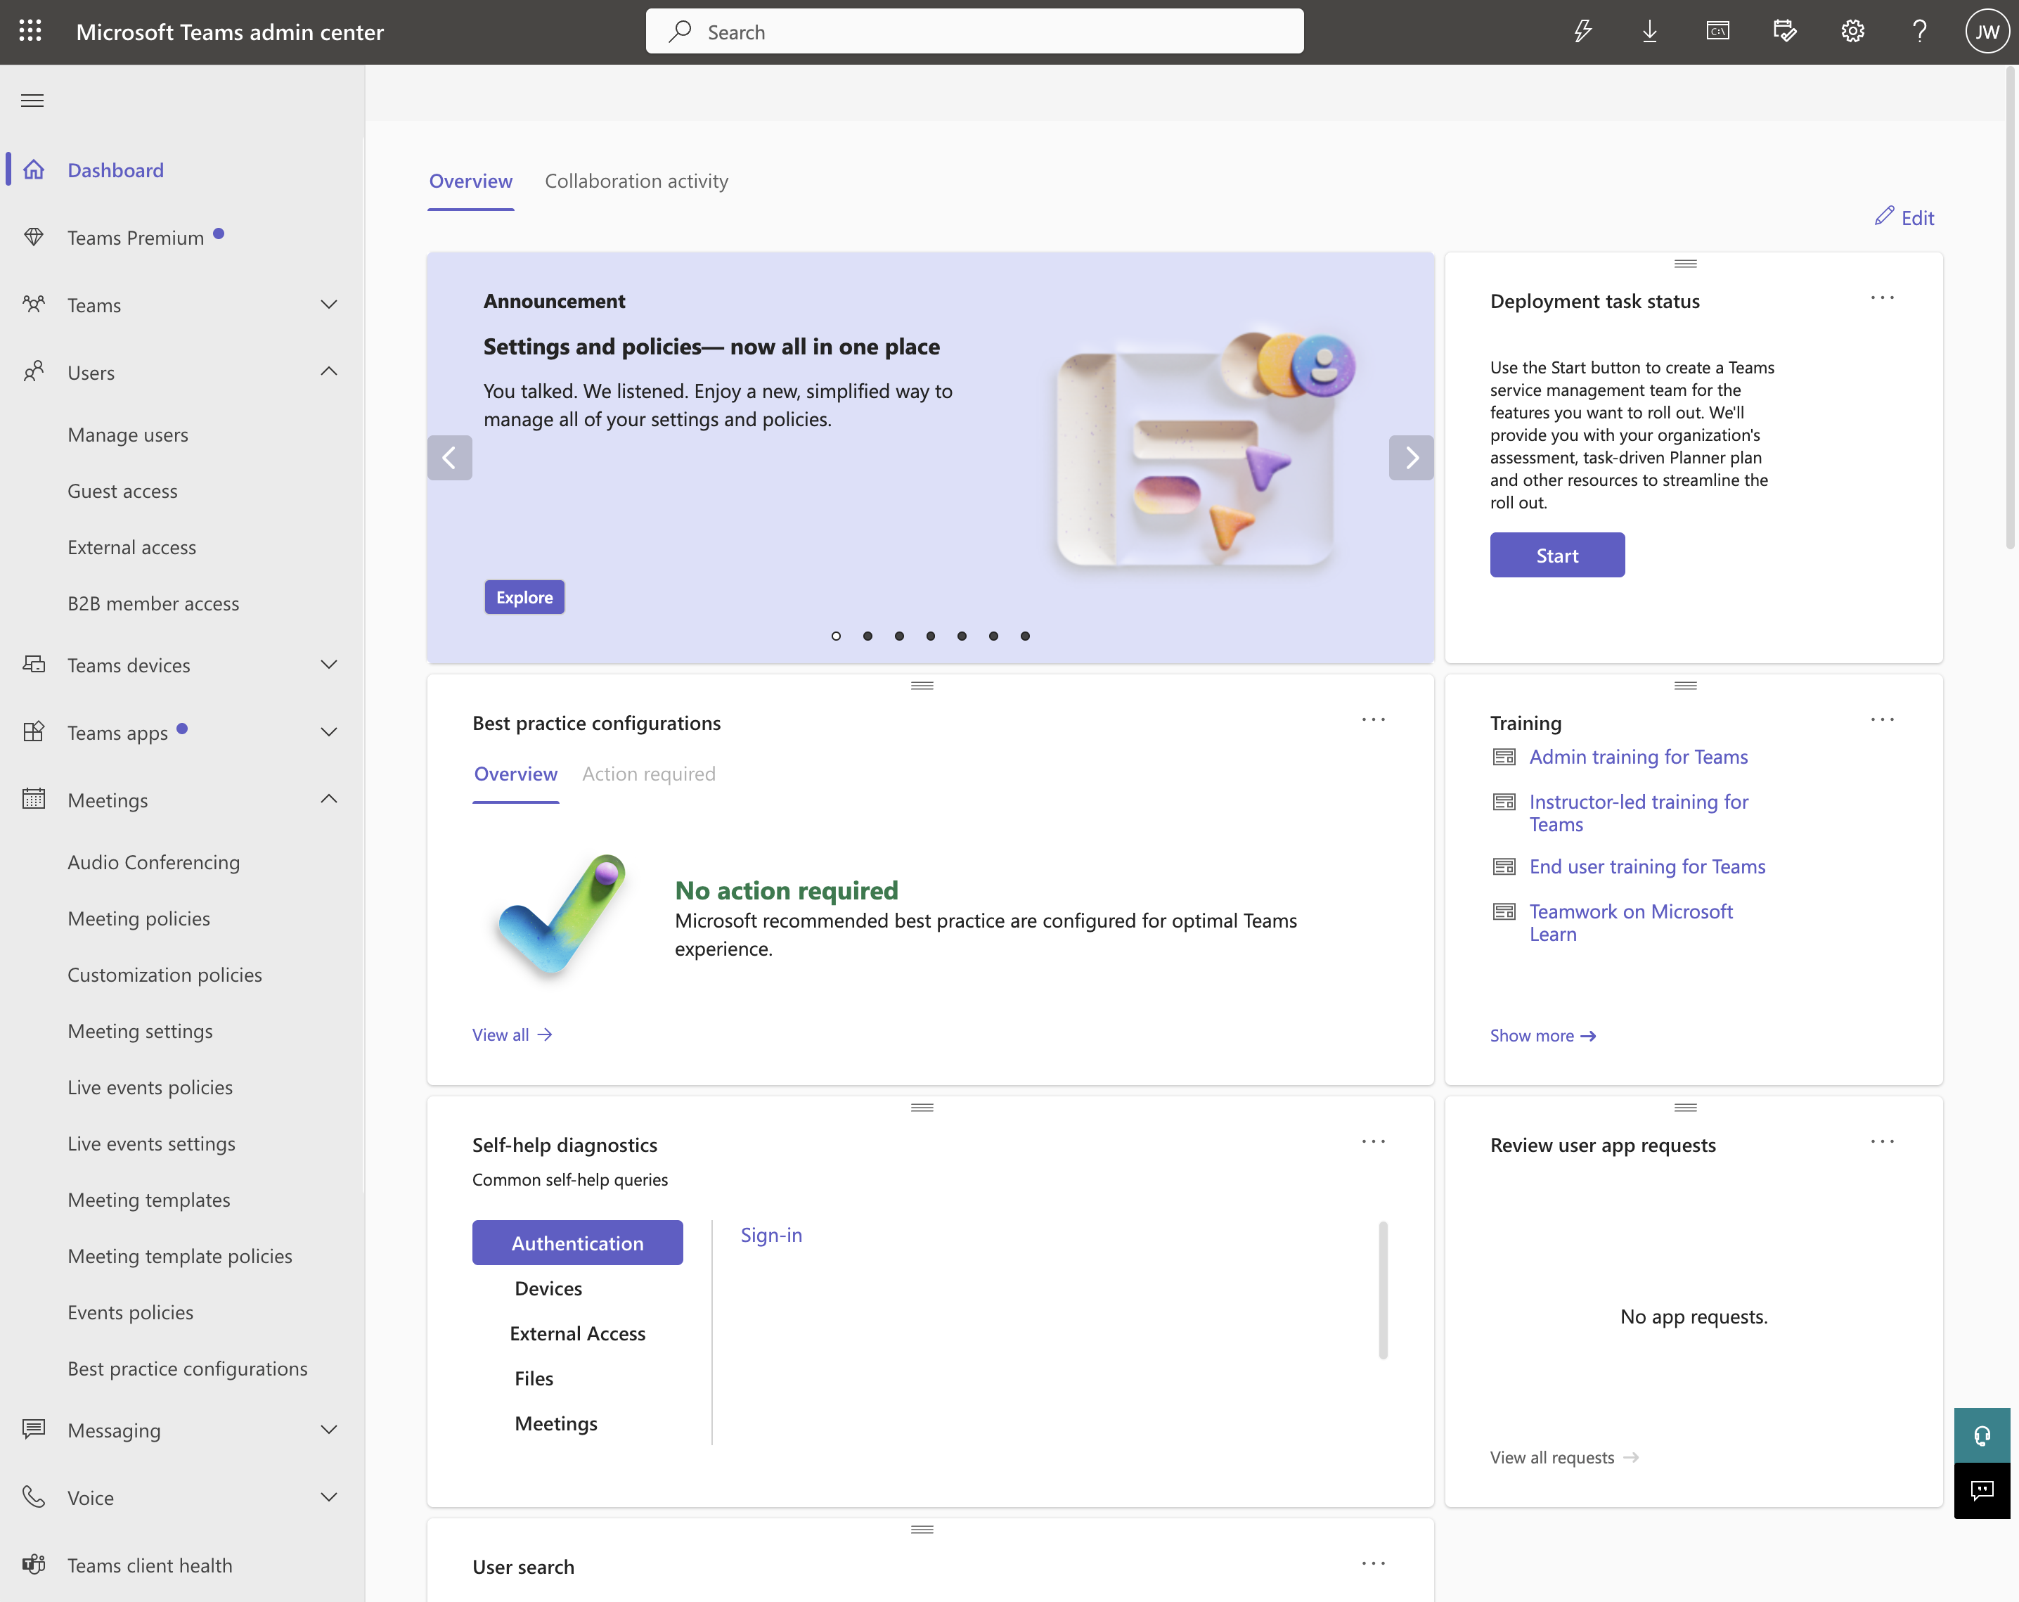Viewport: 2019px width, 1602px height.
Task: Click the Voice phone icon
Action: [34, 1497]
